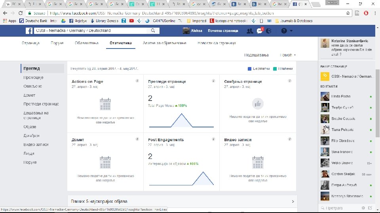Select Догађаји in sidebar
The height and width of the screenshot is (213, 380).
pyautogui.click(x=32, y=135)
